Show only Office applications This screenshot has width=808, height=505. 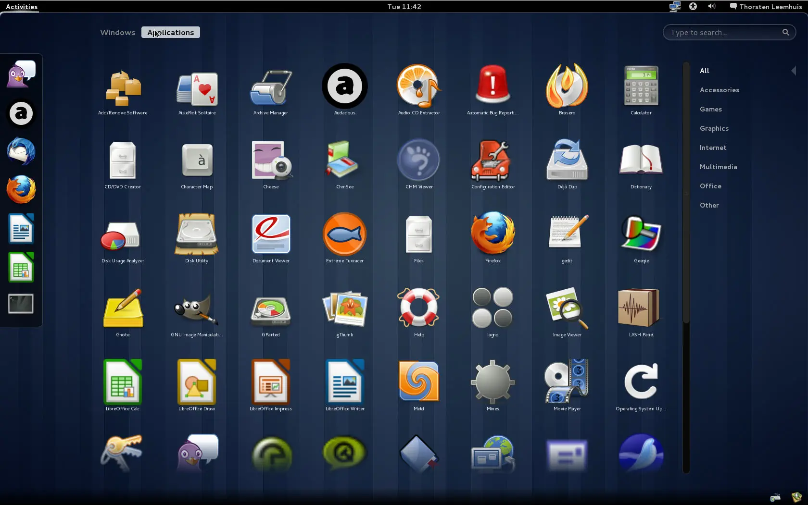click(710, 186)
